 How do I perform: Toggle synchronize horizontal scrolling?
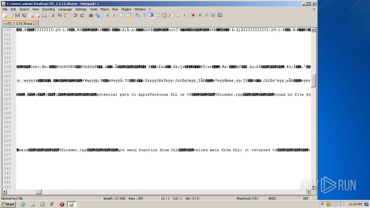pos(129,15)
